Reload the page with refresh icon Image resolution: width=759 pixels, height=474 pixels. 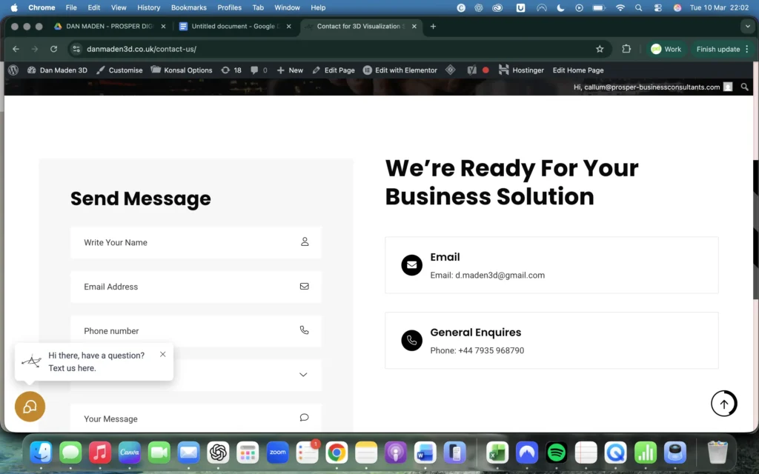pyautogui.click(x=53, y=49)
